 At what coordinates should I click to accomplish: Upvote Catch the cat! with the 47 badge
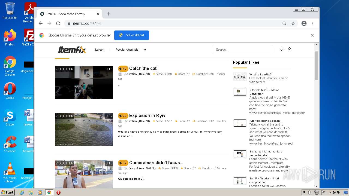[x=123, y=69]
